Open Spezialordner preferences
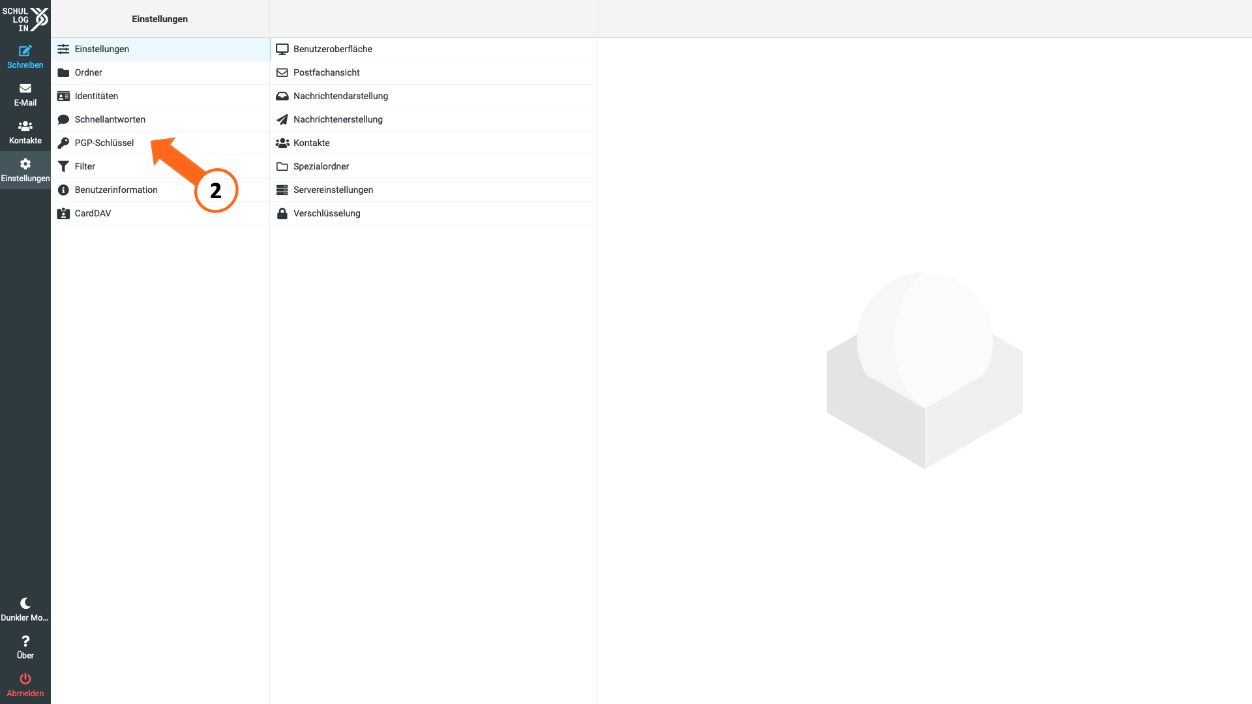 click(x=434, y=166)
